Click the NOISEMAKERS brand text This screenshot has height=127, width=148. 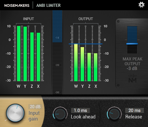click(x=17, y=5)
